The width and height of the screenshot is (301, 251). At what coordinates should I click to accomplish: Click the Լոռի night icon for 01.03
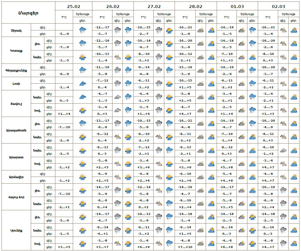242,84
